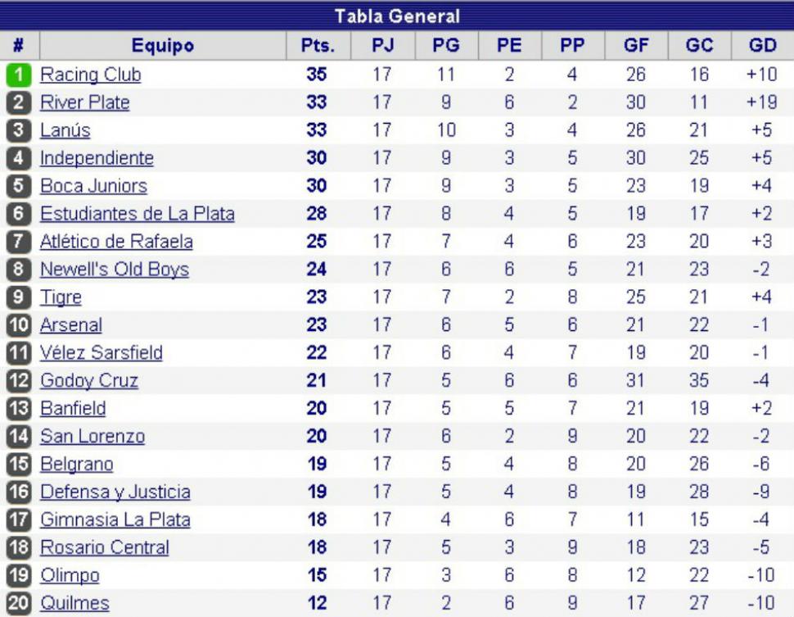This screenshot has height=617, width=794.
Task: Click the Lanús team link
Action: pos(65,130)
